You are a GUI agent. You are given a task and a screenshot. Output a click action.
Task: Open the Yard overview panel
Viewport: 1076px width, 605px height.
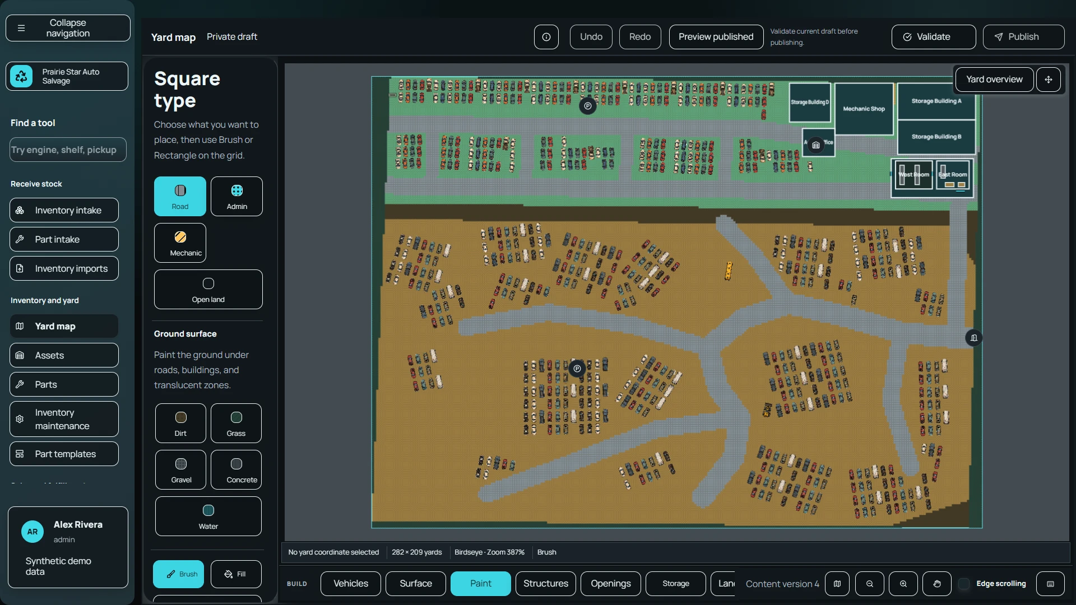point(994,80)
